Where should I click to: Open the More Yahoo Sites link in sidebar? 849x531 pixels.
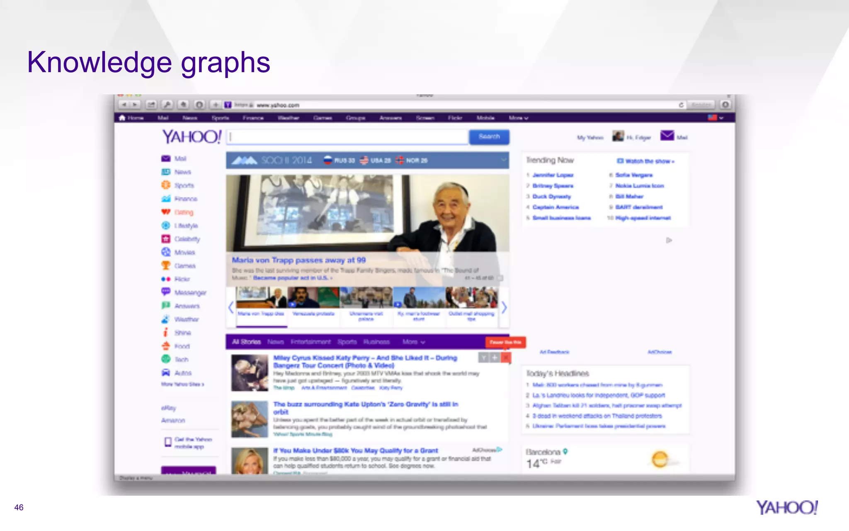click(182, 384)
